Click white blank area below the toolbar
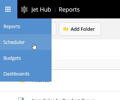 click(x=86, y=49)
